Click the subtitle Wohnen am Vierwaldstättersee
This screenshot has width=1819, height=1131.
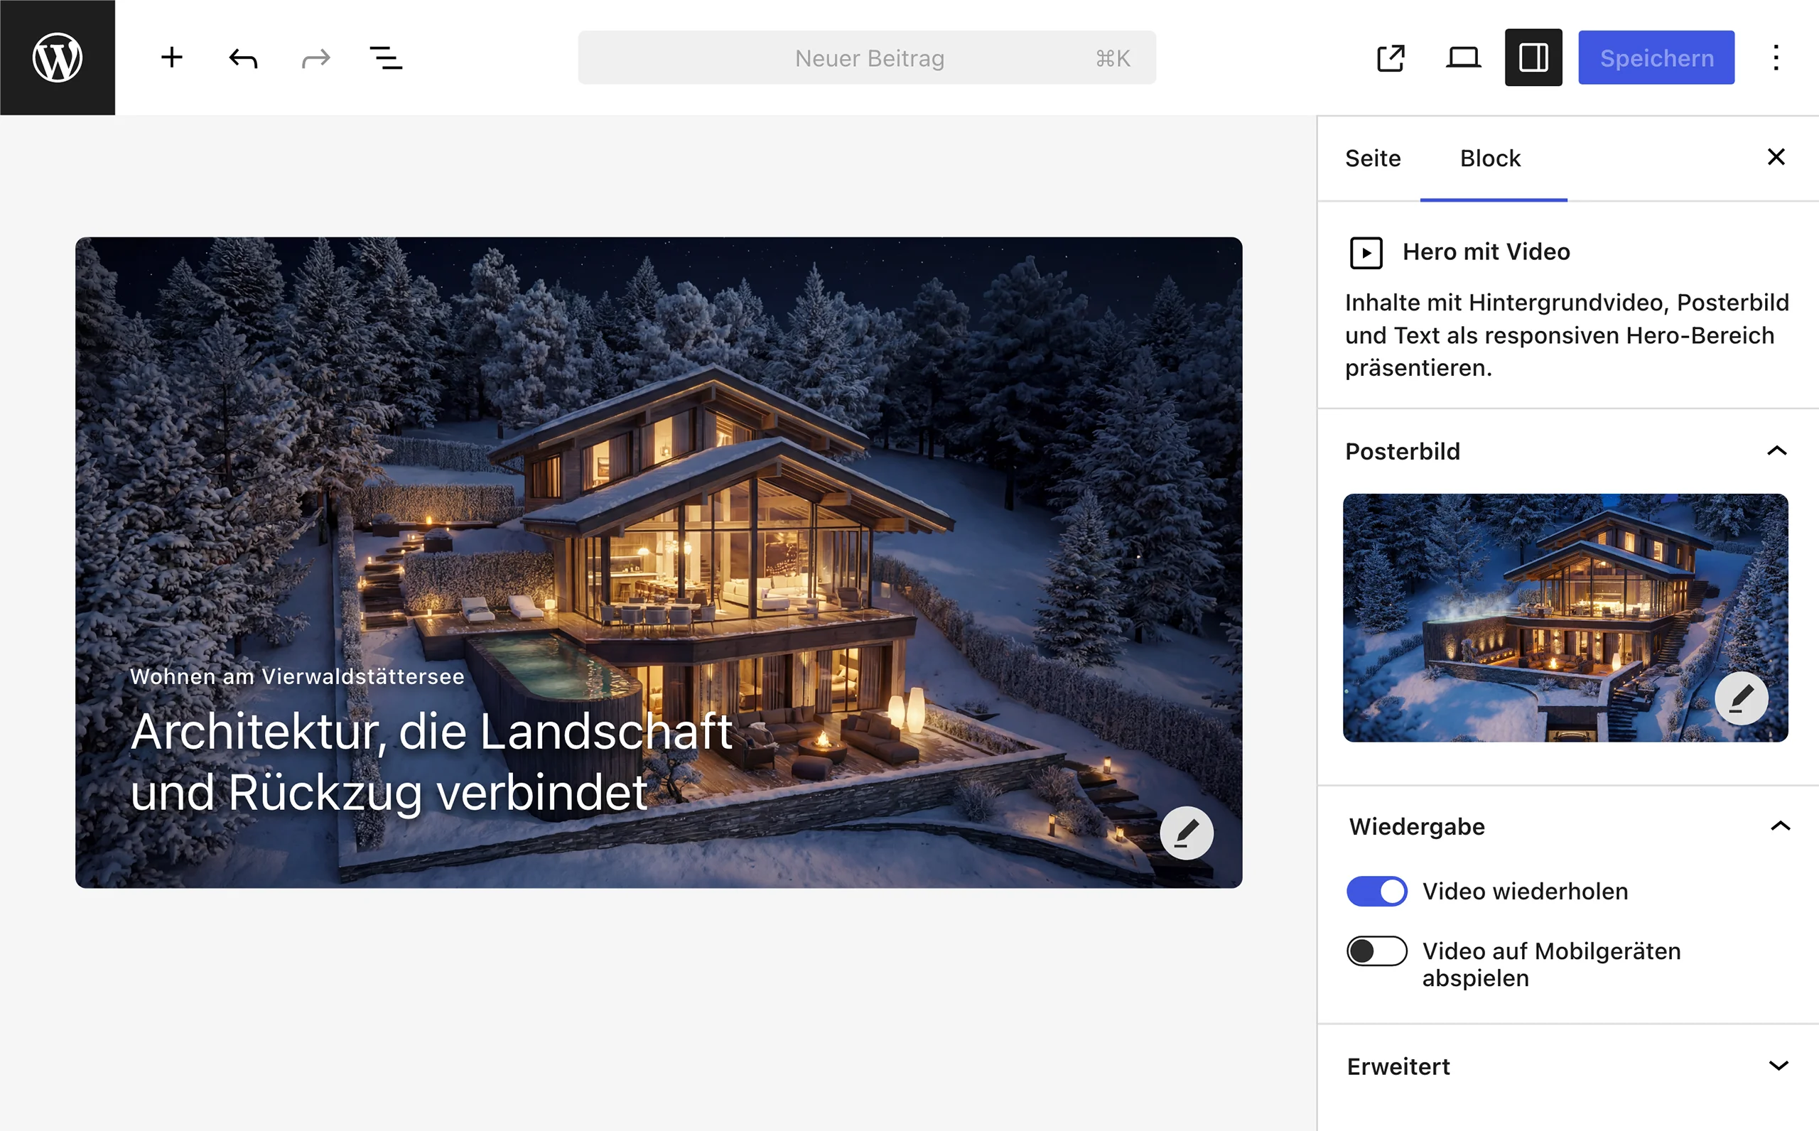pos(297,676)
